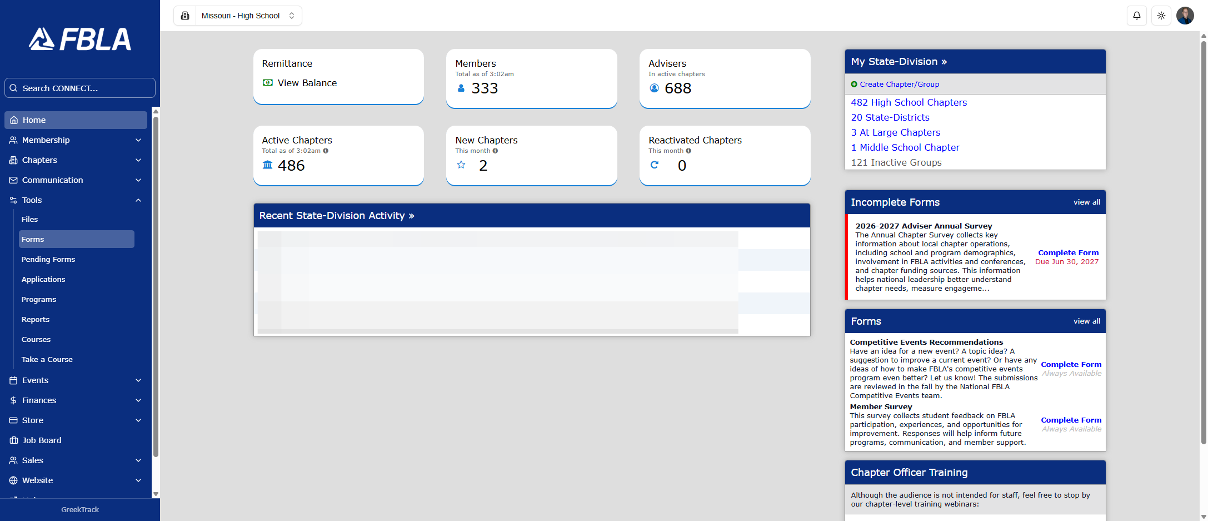The image size is (1208, 521).
Task: Click the New Chapters star icon
Action: point(461,165)
